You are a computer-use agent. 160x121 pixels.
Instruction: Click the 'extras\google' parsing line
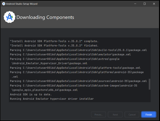(65, 59)
